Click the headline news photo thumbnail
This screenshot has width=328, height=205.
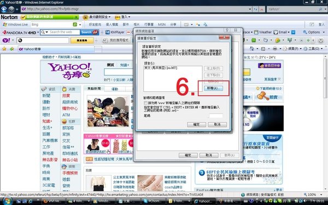pos(108,112)
